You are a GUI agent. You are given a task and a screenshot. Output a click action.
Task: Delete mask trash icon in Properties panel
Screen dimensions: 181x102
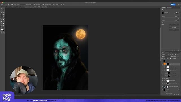[x=178, y=50]
